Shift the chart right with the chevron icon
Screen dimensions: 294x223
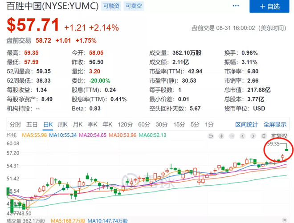pos(253,136)
